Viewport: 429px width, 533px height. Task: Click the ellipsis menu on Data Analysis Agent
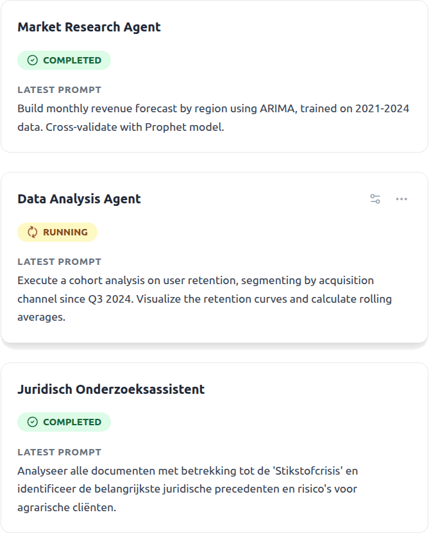(401, 199)
